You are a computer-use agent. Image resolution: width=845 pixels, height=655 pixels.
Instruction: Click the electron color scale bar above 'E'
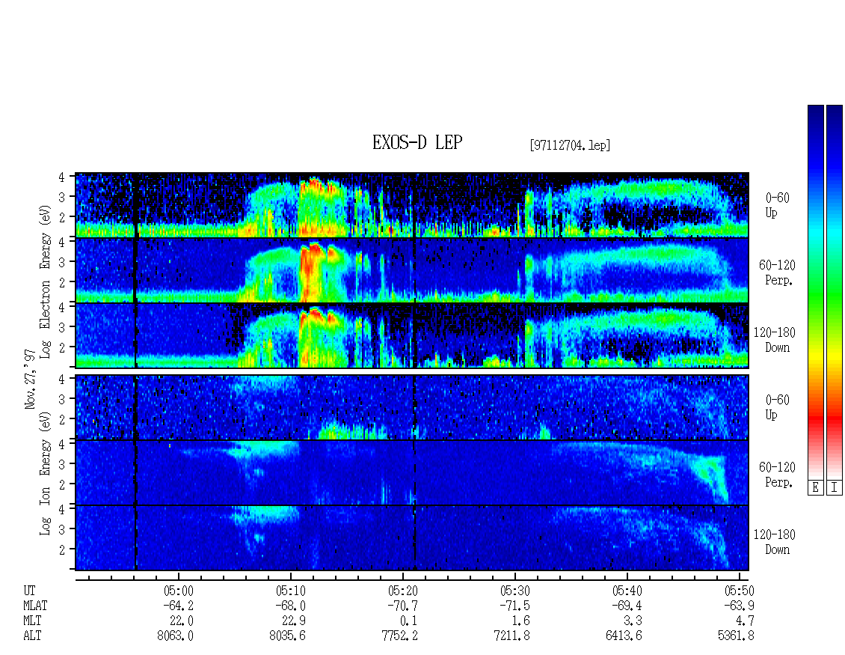(x=815, y=292)
